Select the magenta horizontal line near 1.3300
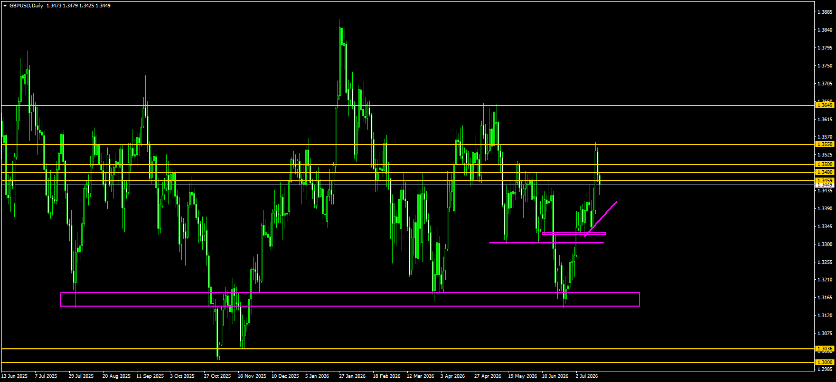The width and height of the screenshot is (836, 382). pyautogui.click(x=547, y=243)
